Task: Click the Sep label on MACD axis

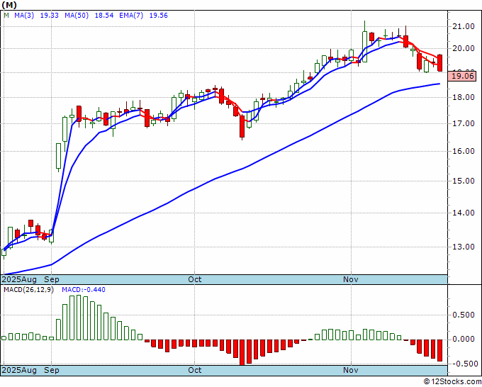Action: (52, 370)
